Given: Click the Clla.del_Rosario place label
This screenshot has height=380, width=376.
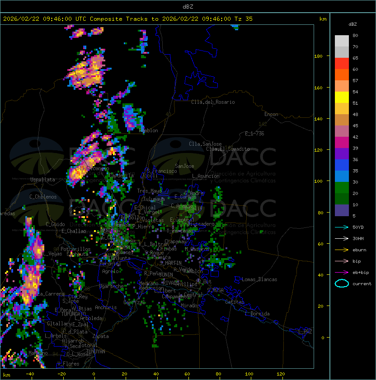Looking at the screenshot, I should (213, 102).
